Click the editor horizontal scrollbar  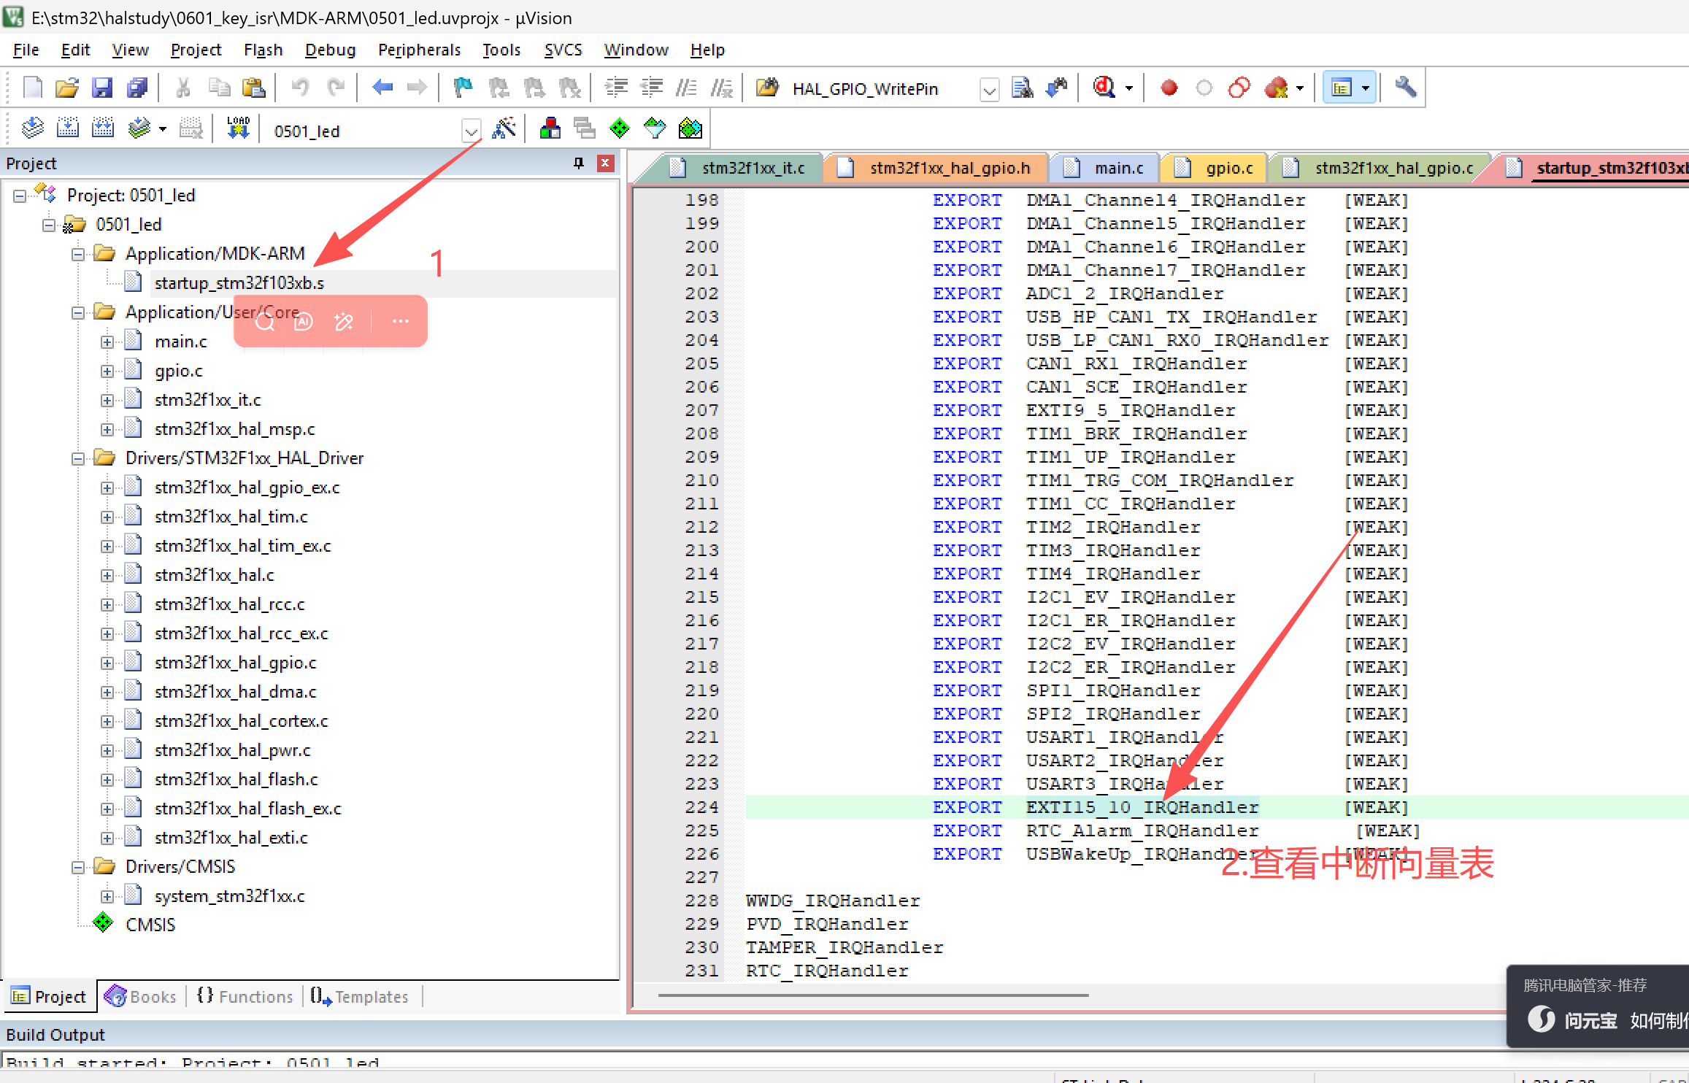tap(872, 995)
